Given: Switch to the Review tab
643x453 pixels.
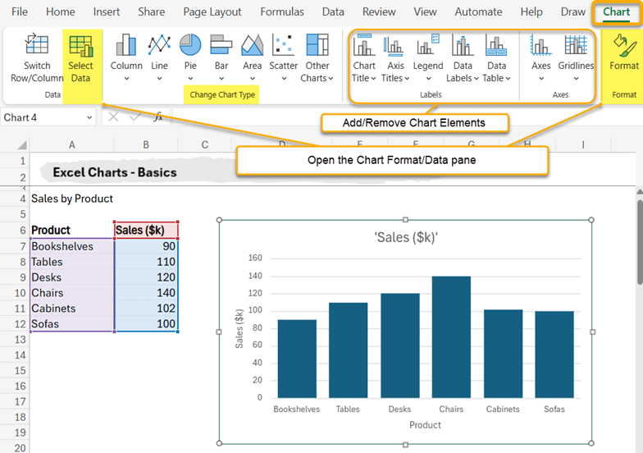Looking at the screenshot, I should [x=379, y=11].
